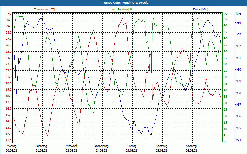Click the "Mittwoch" day label

coord(72,146)
